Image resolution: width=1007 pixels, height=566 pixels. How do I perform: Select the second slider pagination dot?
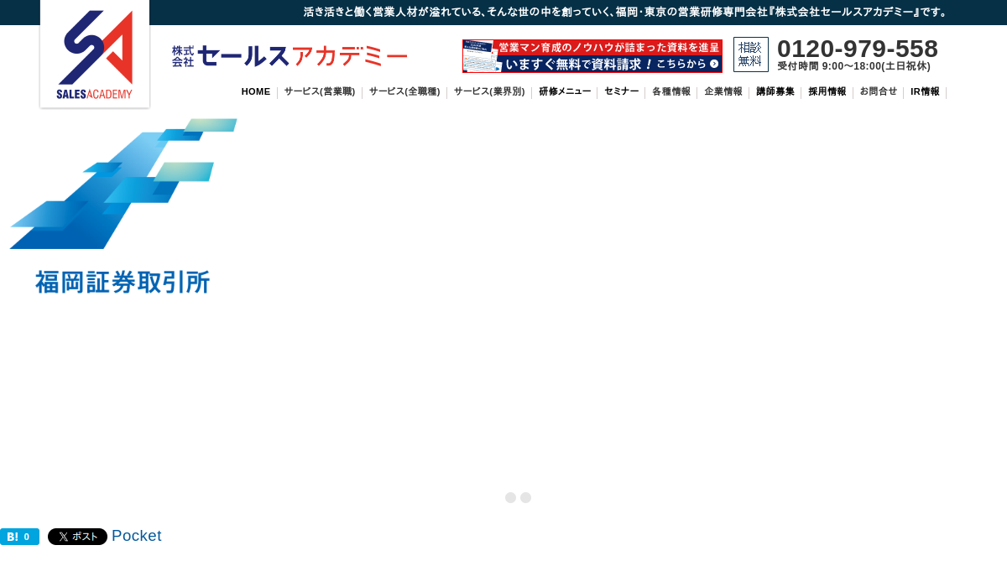[525, 497]
